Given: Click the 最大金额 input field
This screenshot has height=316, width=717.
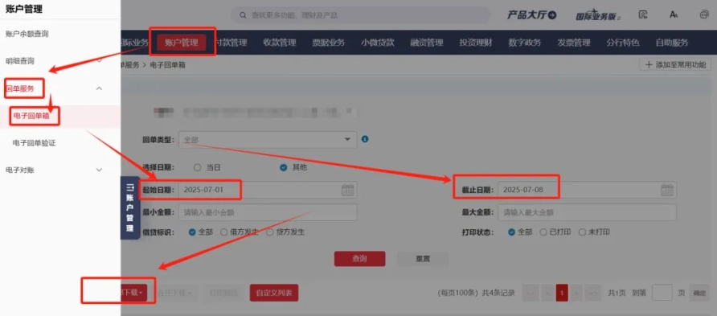Looking at the screenshot, I should (x=587, y=212).
